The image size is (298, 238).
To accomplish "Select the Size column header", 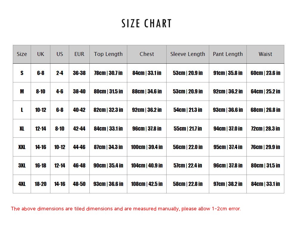I will tap(22, 54).
